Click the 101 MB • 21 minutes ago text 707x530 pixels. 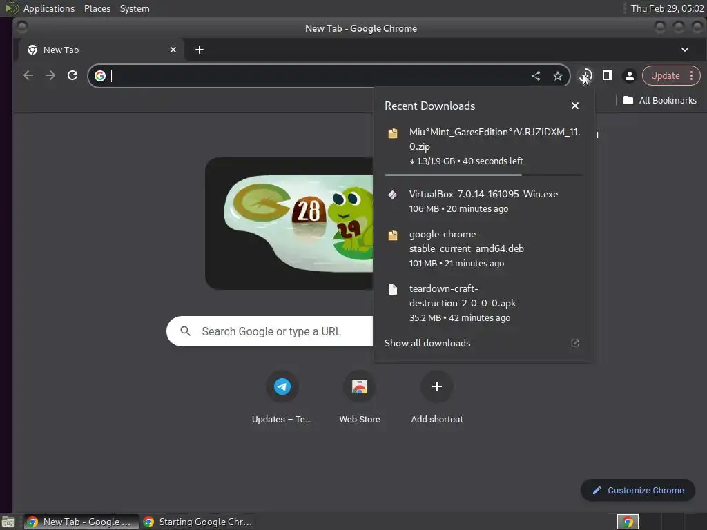[456, 263]
